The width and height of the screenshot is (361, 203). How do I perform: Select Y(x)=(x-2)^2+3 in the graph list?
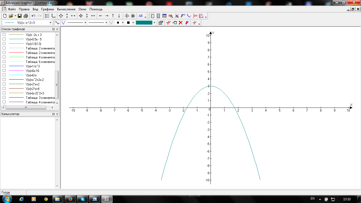[x=35, y=93]
